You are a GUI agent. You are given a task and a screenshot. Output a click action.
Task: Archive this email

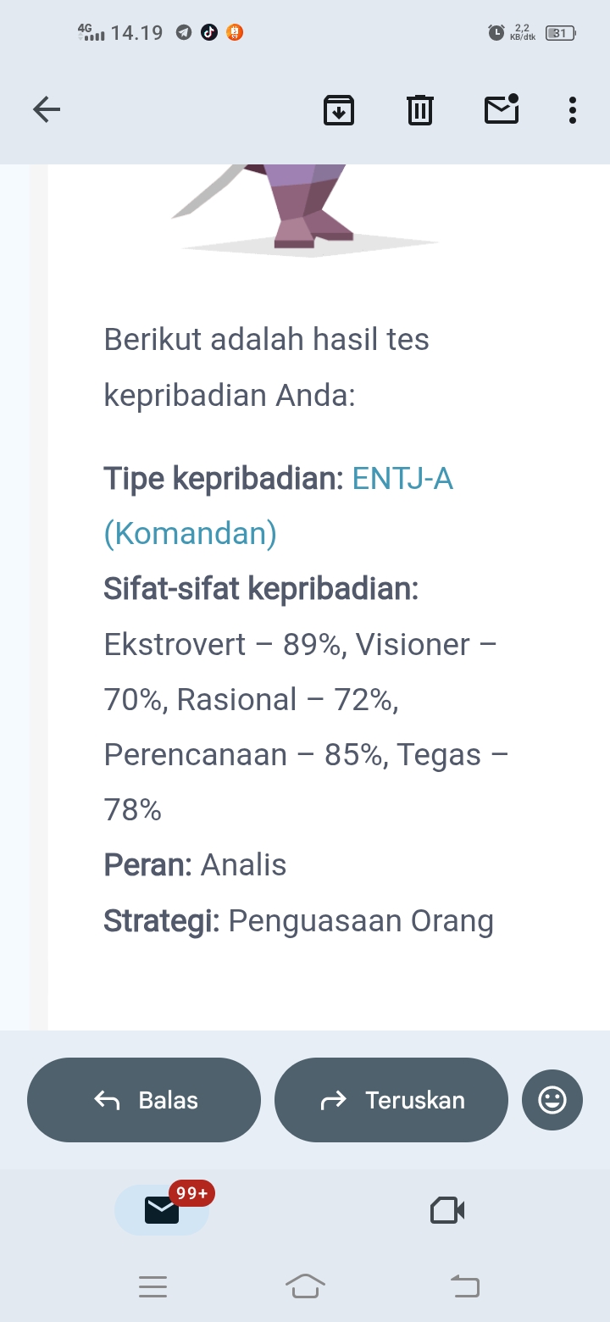click(339, 110)
